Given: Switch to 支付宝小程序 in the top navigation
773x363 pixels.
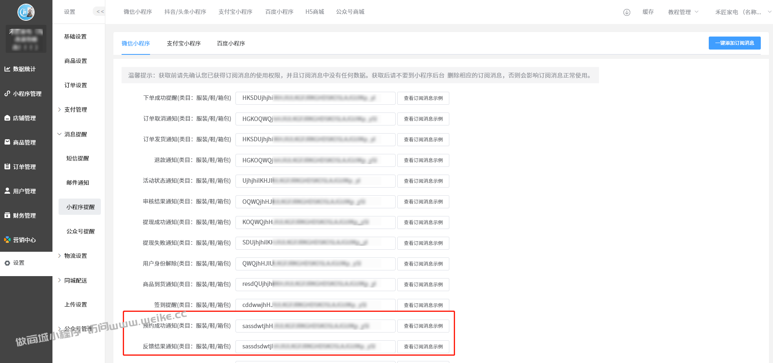Looking at the screenshot, I should [x=235, y=12].
